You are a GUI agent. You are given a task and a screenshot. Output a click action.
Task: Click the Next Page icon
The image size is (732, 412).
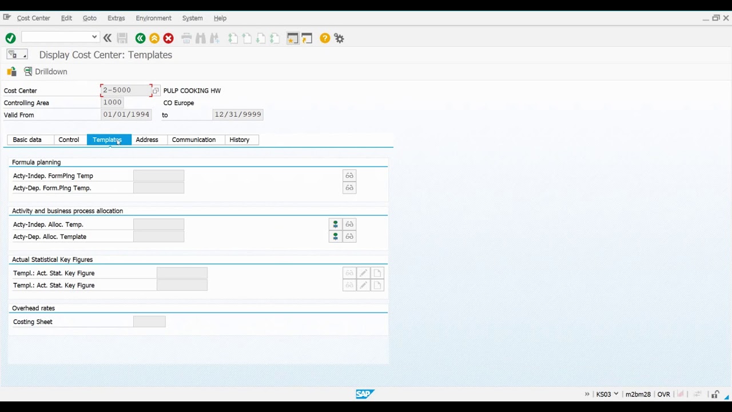click(x=261, y=38)
